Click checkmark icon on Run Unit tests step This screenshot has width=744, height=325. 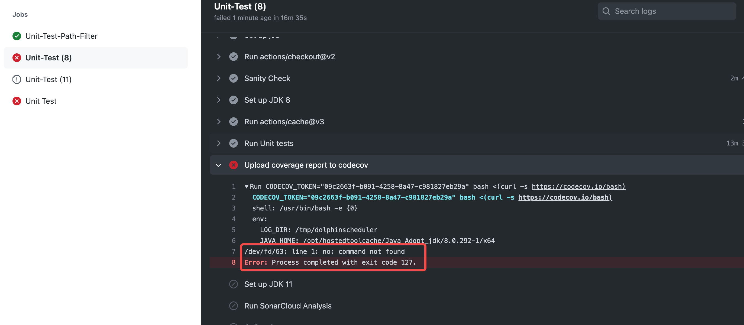[x=233, y=144]
